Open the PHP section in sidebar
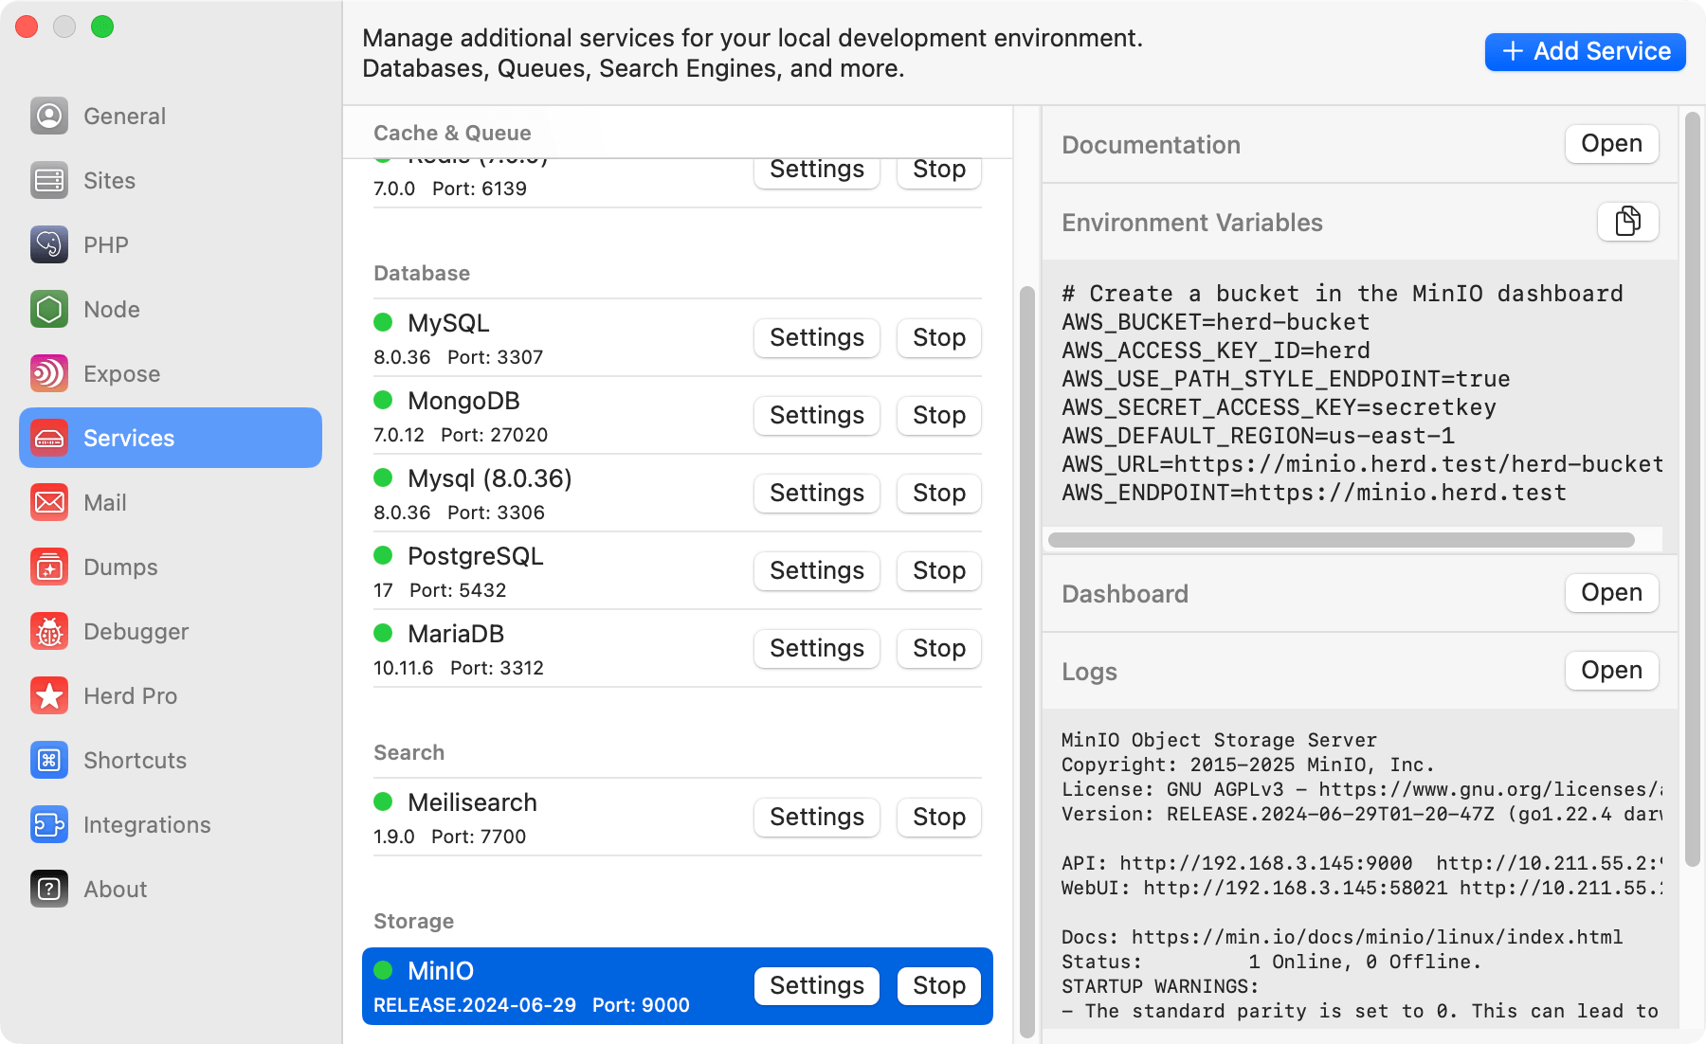The image size is (1706, 1044). coord(105,244)
